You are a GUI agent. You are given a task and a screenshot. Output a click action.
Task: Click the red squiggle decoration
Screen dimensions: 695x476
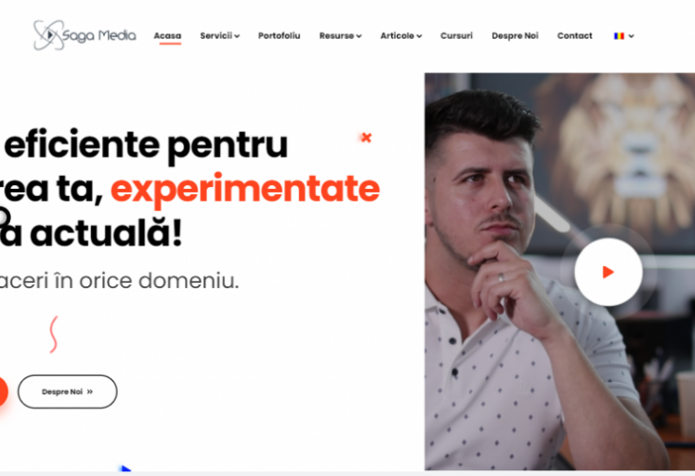coord(54,335)
